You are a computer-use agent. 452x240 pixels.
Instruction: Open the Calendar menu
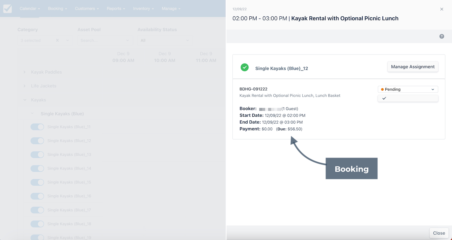click(30, 8)
